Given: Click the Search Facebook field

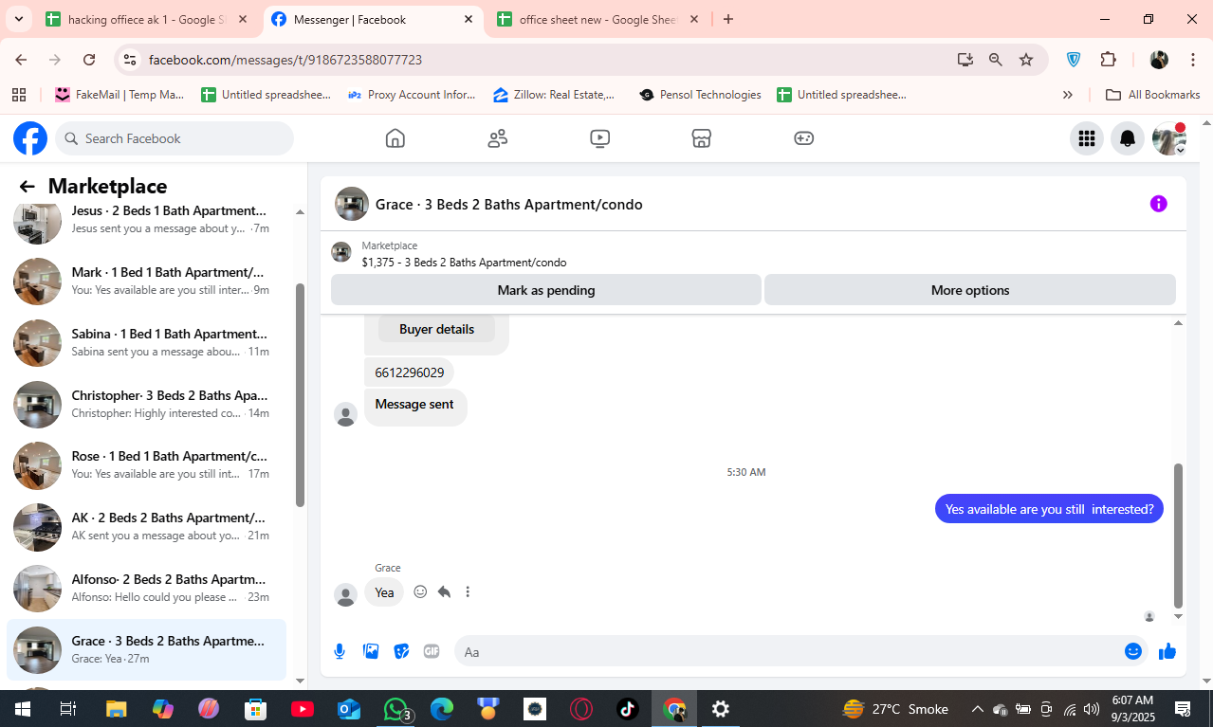Looking at the screenshot, I should [175, 138].
